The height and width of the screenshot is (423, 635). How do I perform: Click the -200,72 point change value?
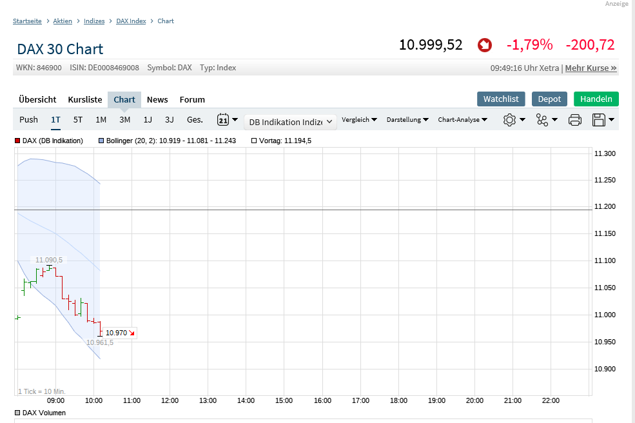click(590, 44)
